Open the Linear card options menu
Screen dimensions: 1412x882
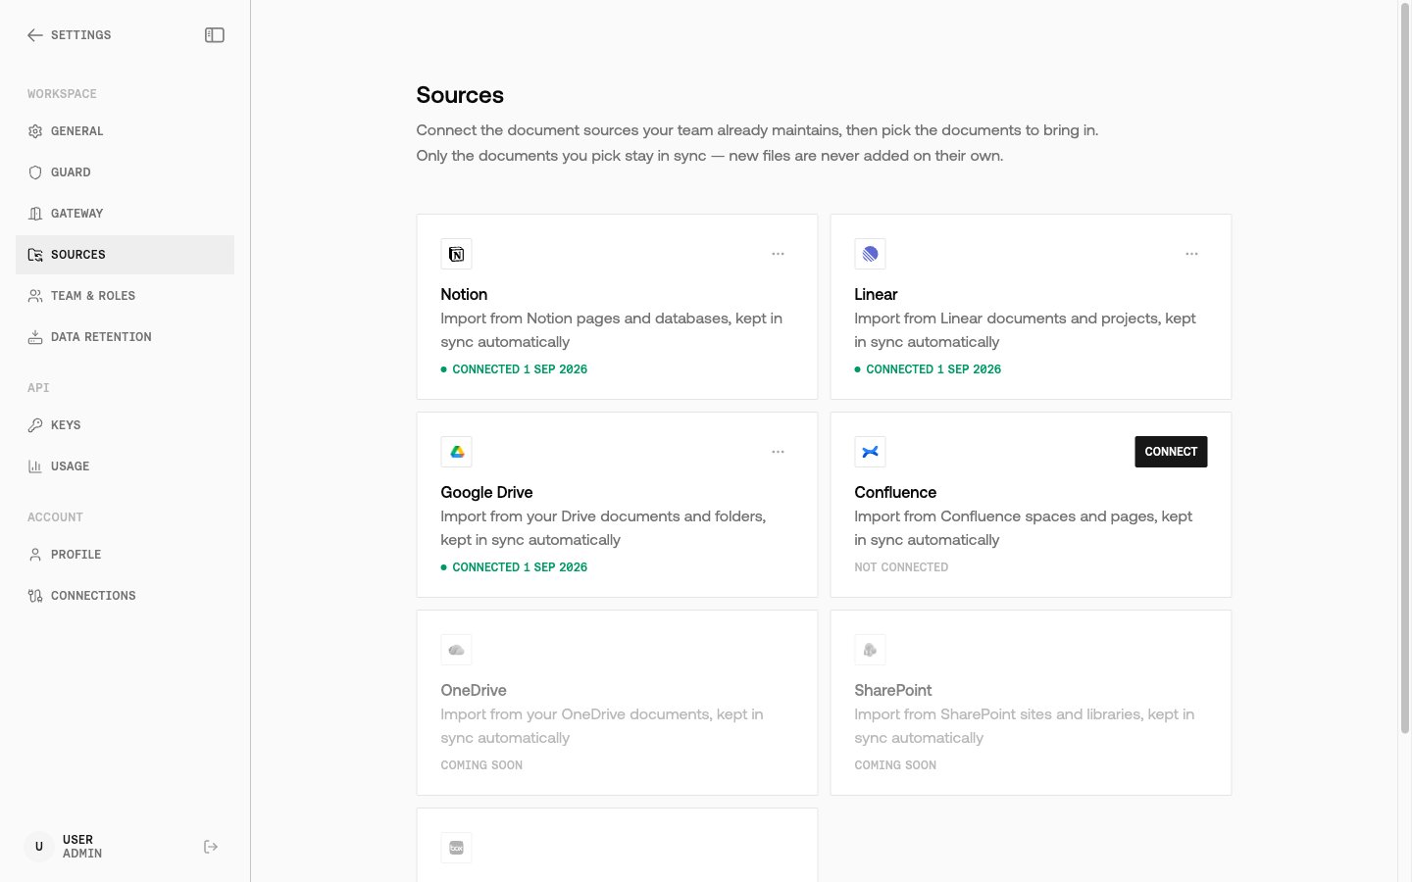click(1191, 254)
